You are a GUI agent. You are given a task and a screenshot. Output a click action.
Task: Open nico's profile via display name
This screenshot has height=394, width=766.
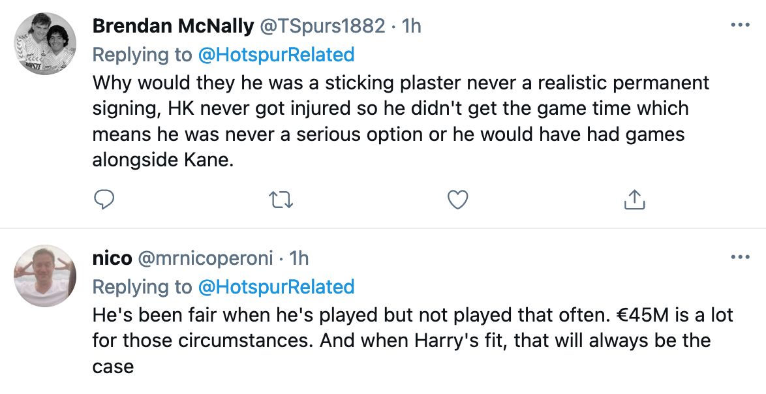pyautogui.click(x=111, y=259)
